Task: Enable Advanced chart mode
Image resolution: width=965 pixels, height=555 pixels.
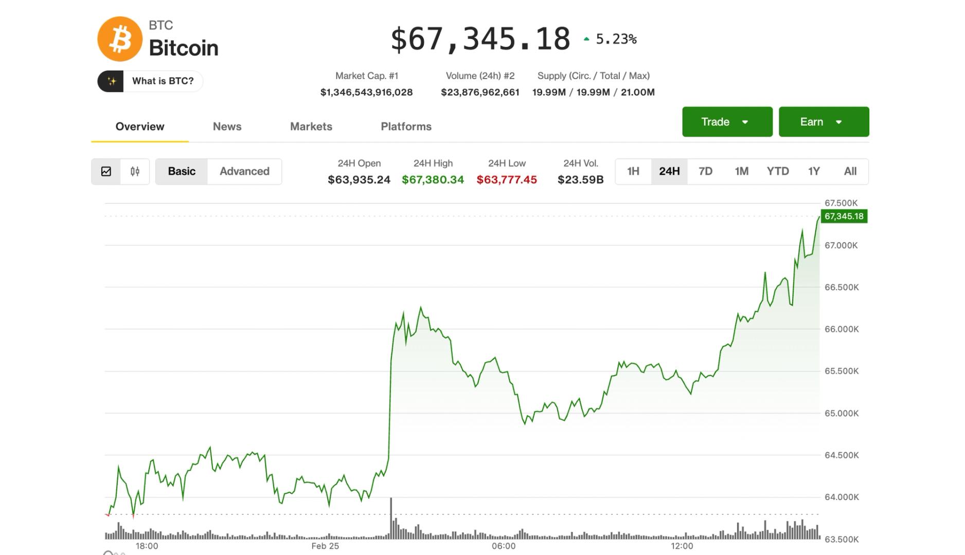Action: point(244,172)
